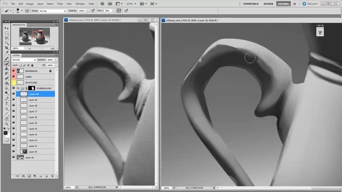Launch Bridge from application bar
The image size is (342, 192).
coord(102,4)
